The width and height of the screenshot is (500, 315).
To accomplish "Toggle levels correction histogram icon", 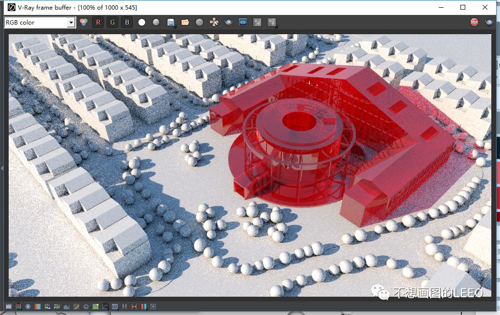I will point(66,306).
